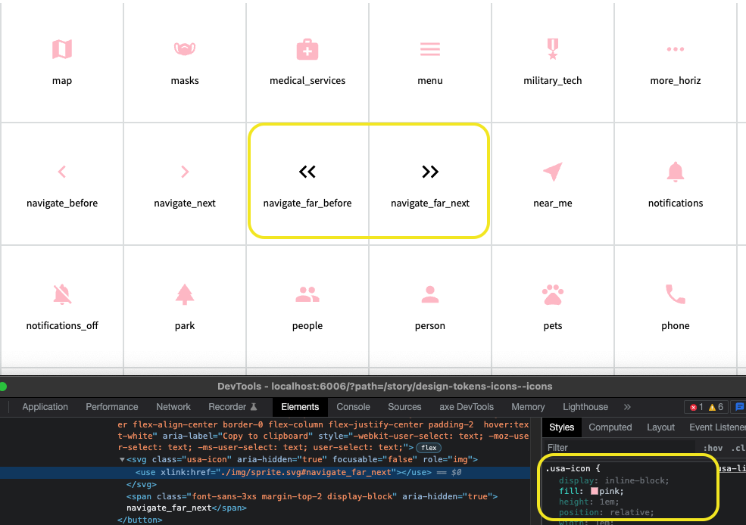This screenshot has height=525, width=746.
Task: Select the medical_services briefcase icon
Action: coord(307,49)
